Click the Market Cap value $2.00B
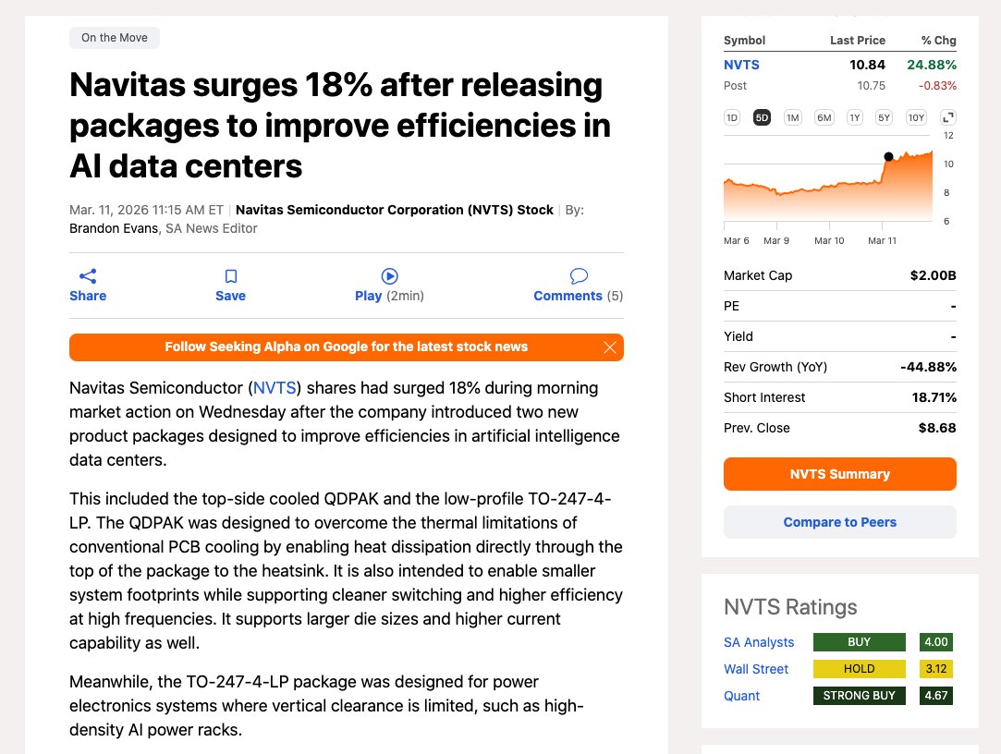This screenshot has height=754, width=1001. click(x=933, y=275)
